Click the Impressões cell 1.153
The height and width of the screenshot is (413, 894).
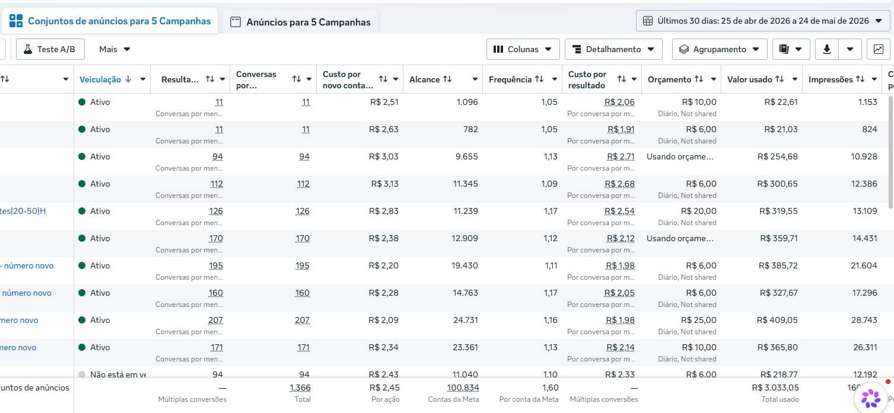pyautogui.click(x=867, y=102)
